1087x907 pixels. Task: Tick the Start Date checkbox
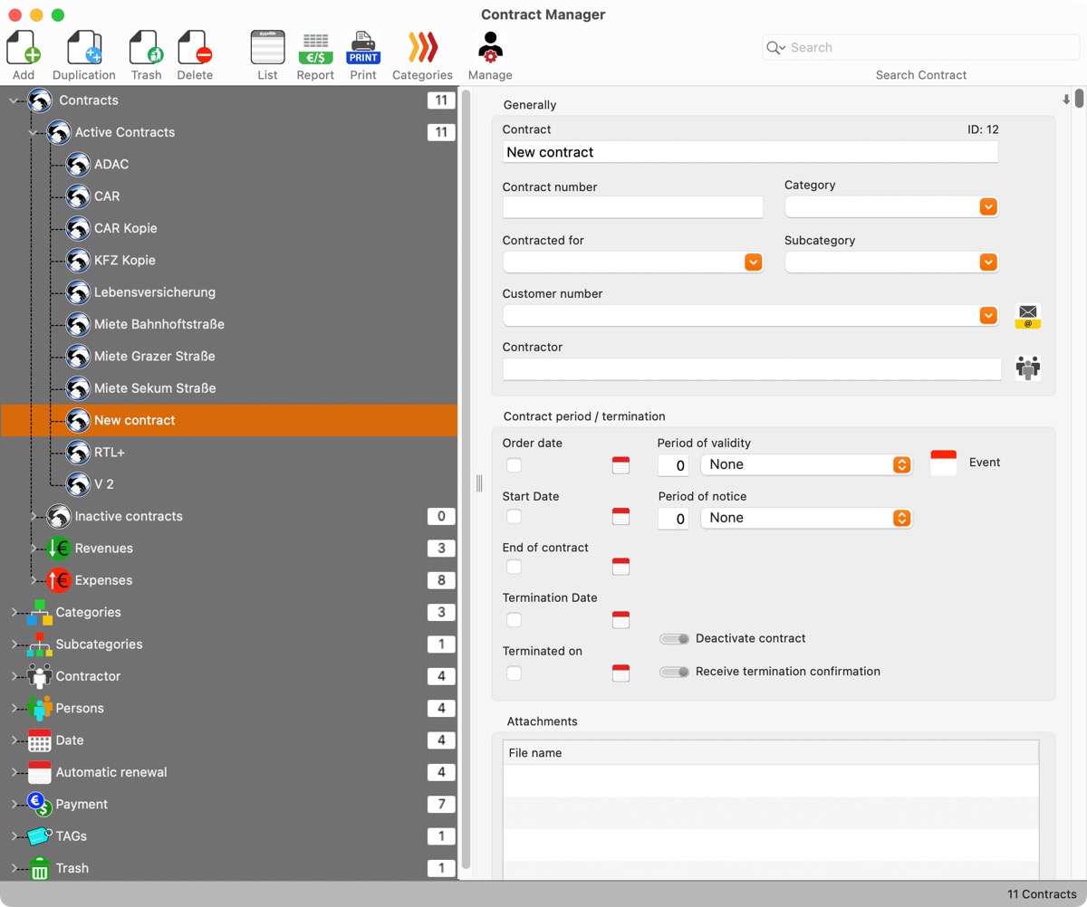(514, 517)
